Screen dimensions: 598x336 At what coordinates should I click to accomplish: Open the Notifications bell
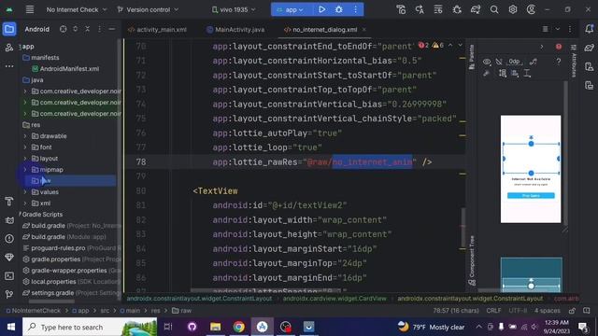[589, 29]
